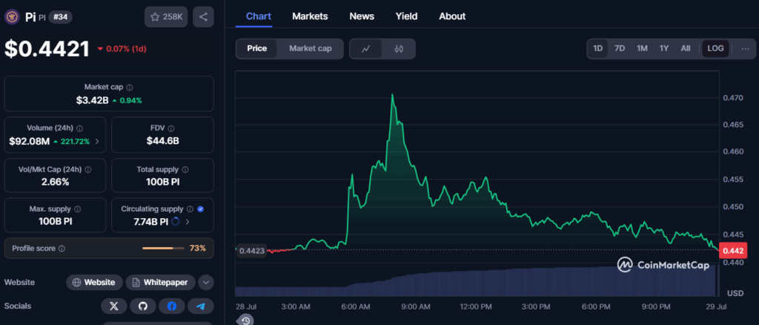
Task: Select the All time range
Action: pyautogui.click(x=686, y=48)
